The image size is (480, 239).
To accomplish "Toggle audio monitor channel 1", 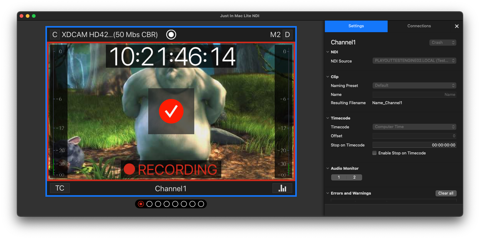I will click(x=339, y=177).
